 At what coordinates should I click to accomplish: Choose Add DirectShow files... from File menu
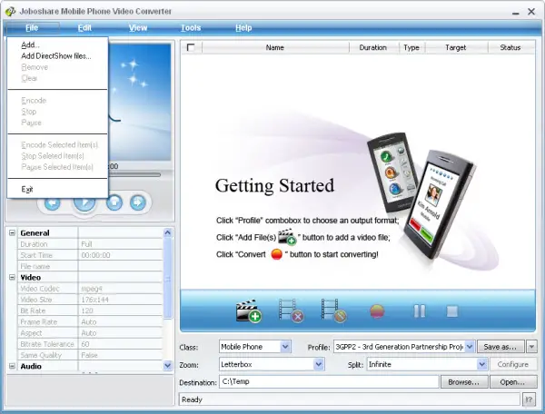coord(57,56)
